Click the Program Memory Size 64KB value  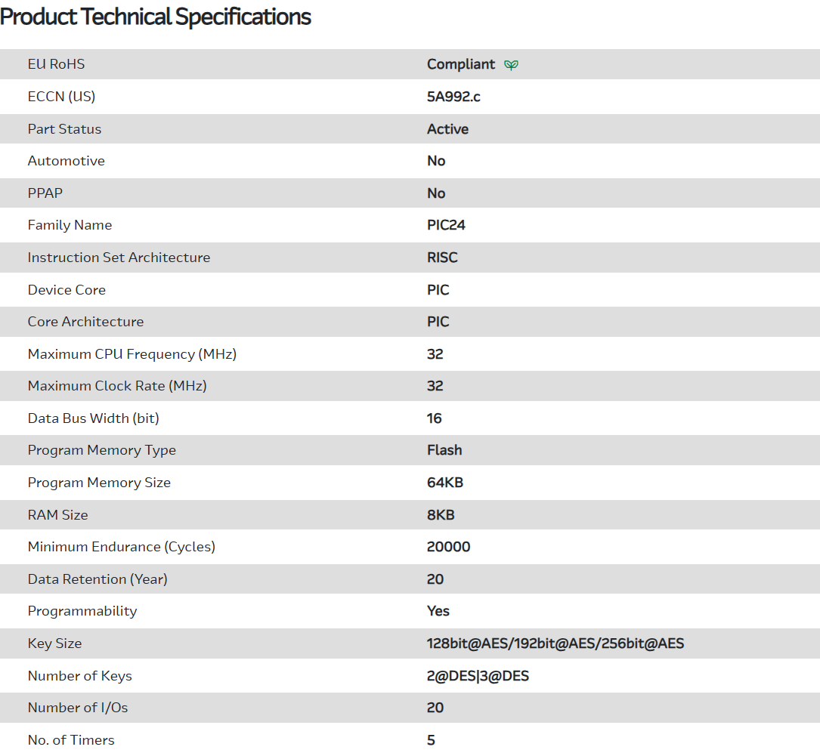click(x=445, y=483)
